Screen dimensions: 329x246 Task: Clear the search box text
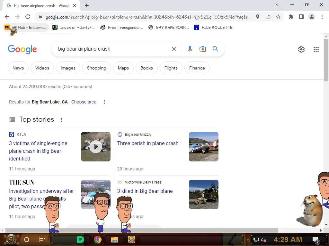point(174,49)
